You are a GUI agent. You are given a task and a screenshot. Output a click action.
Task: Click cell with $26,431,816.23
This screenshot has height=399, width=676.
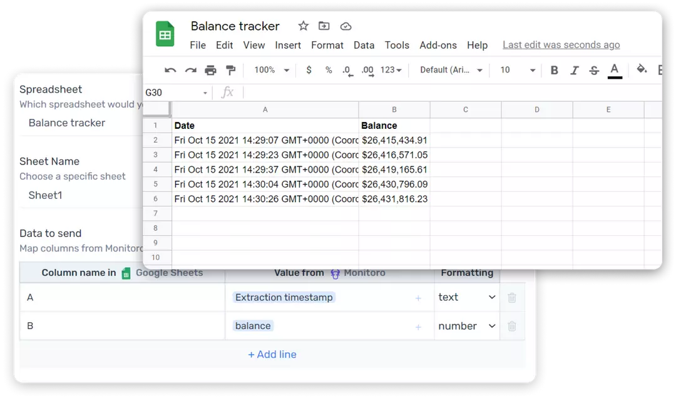(394, 199)
